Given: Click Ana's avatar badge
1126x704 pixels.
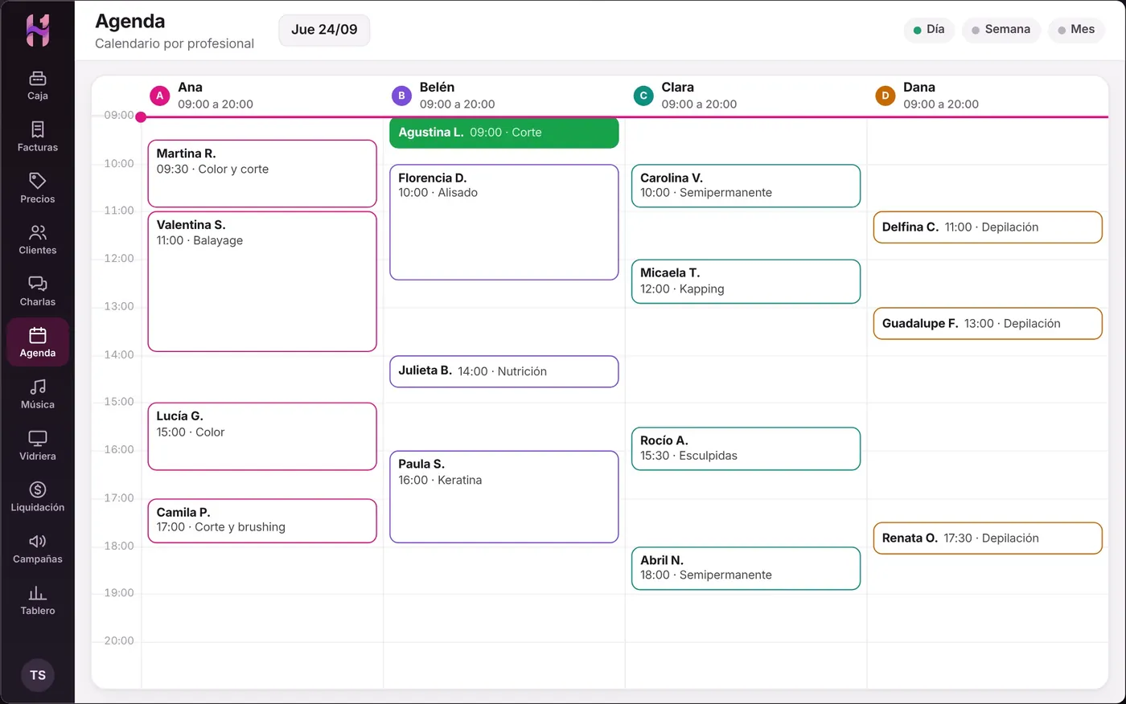Looking at the screenshot, I should point(159,96).
